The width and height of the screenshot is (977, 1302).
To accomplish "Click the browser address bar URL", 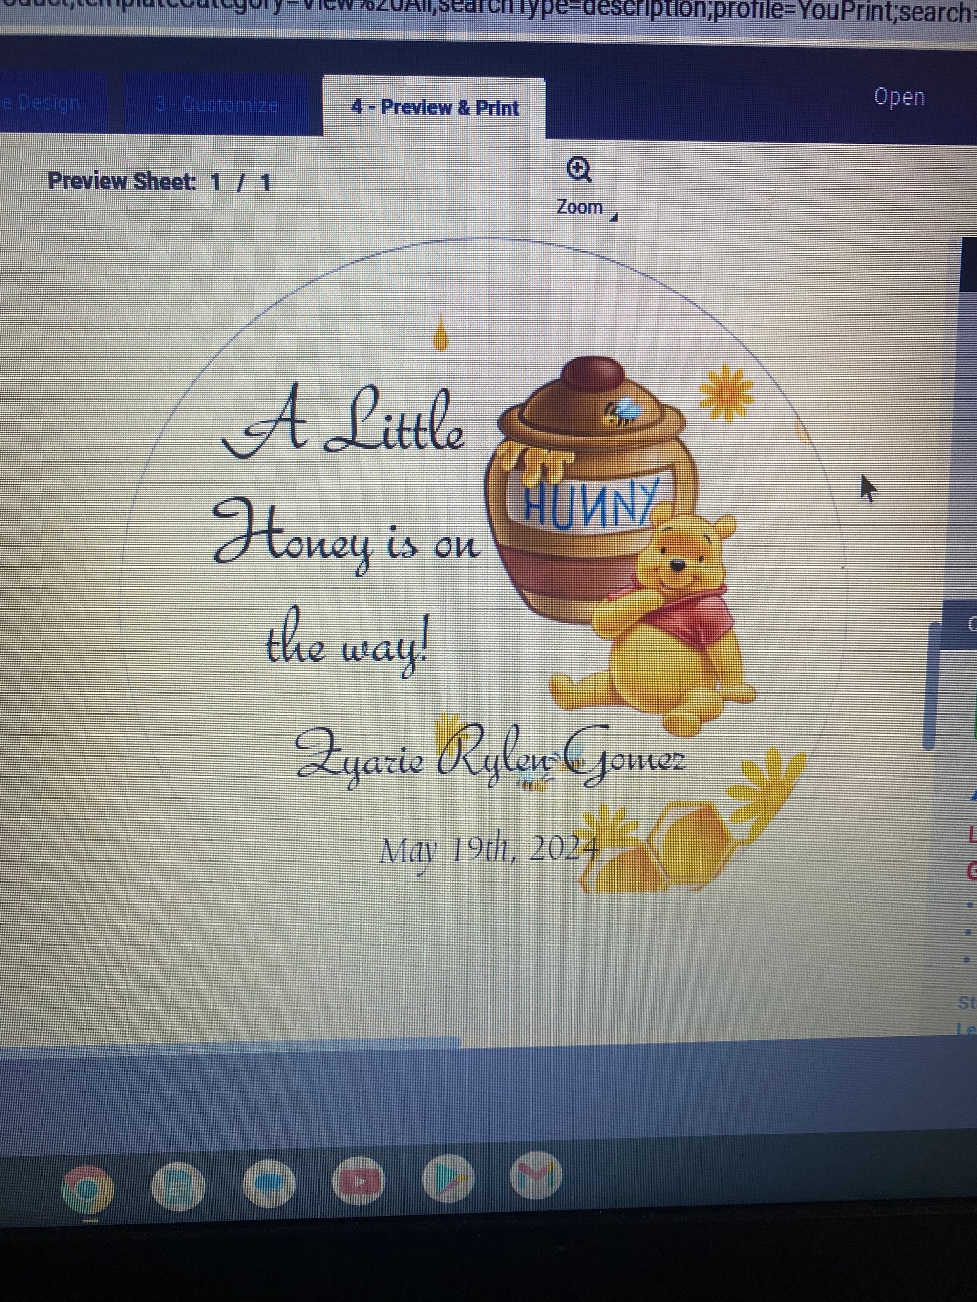I will pos(489,12).
